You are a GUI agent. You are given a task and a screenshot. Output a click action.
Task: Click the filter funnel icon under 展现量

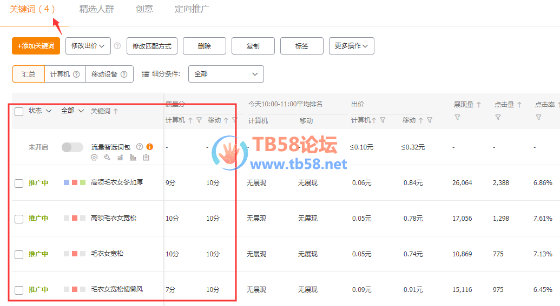[x=457, y=117]
